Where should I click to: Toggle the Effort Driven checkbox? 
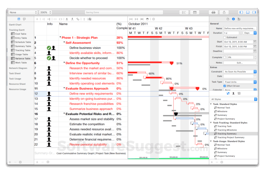tap(225, 86)
